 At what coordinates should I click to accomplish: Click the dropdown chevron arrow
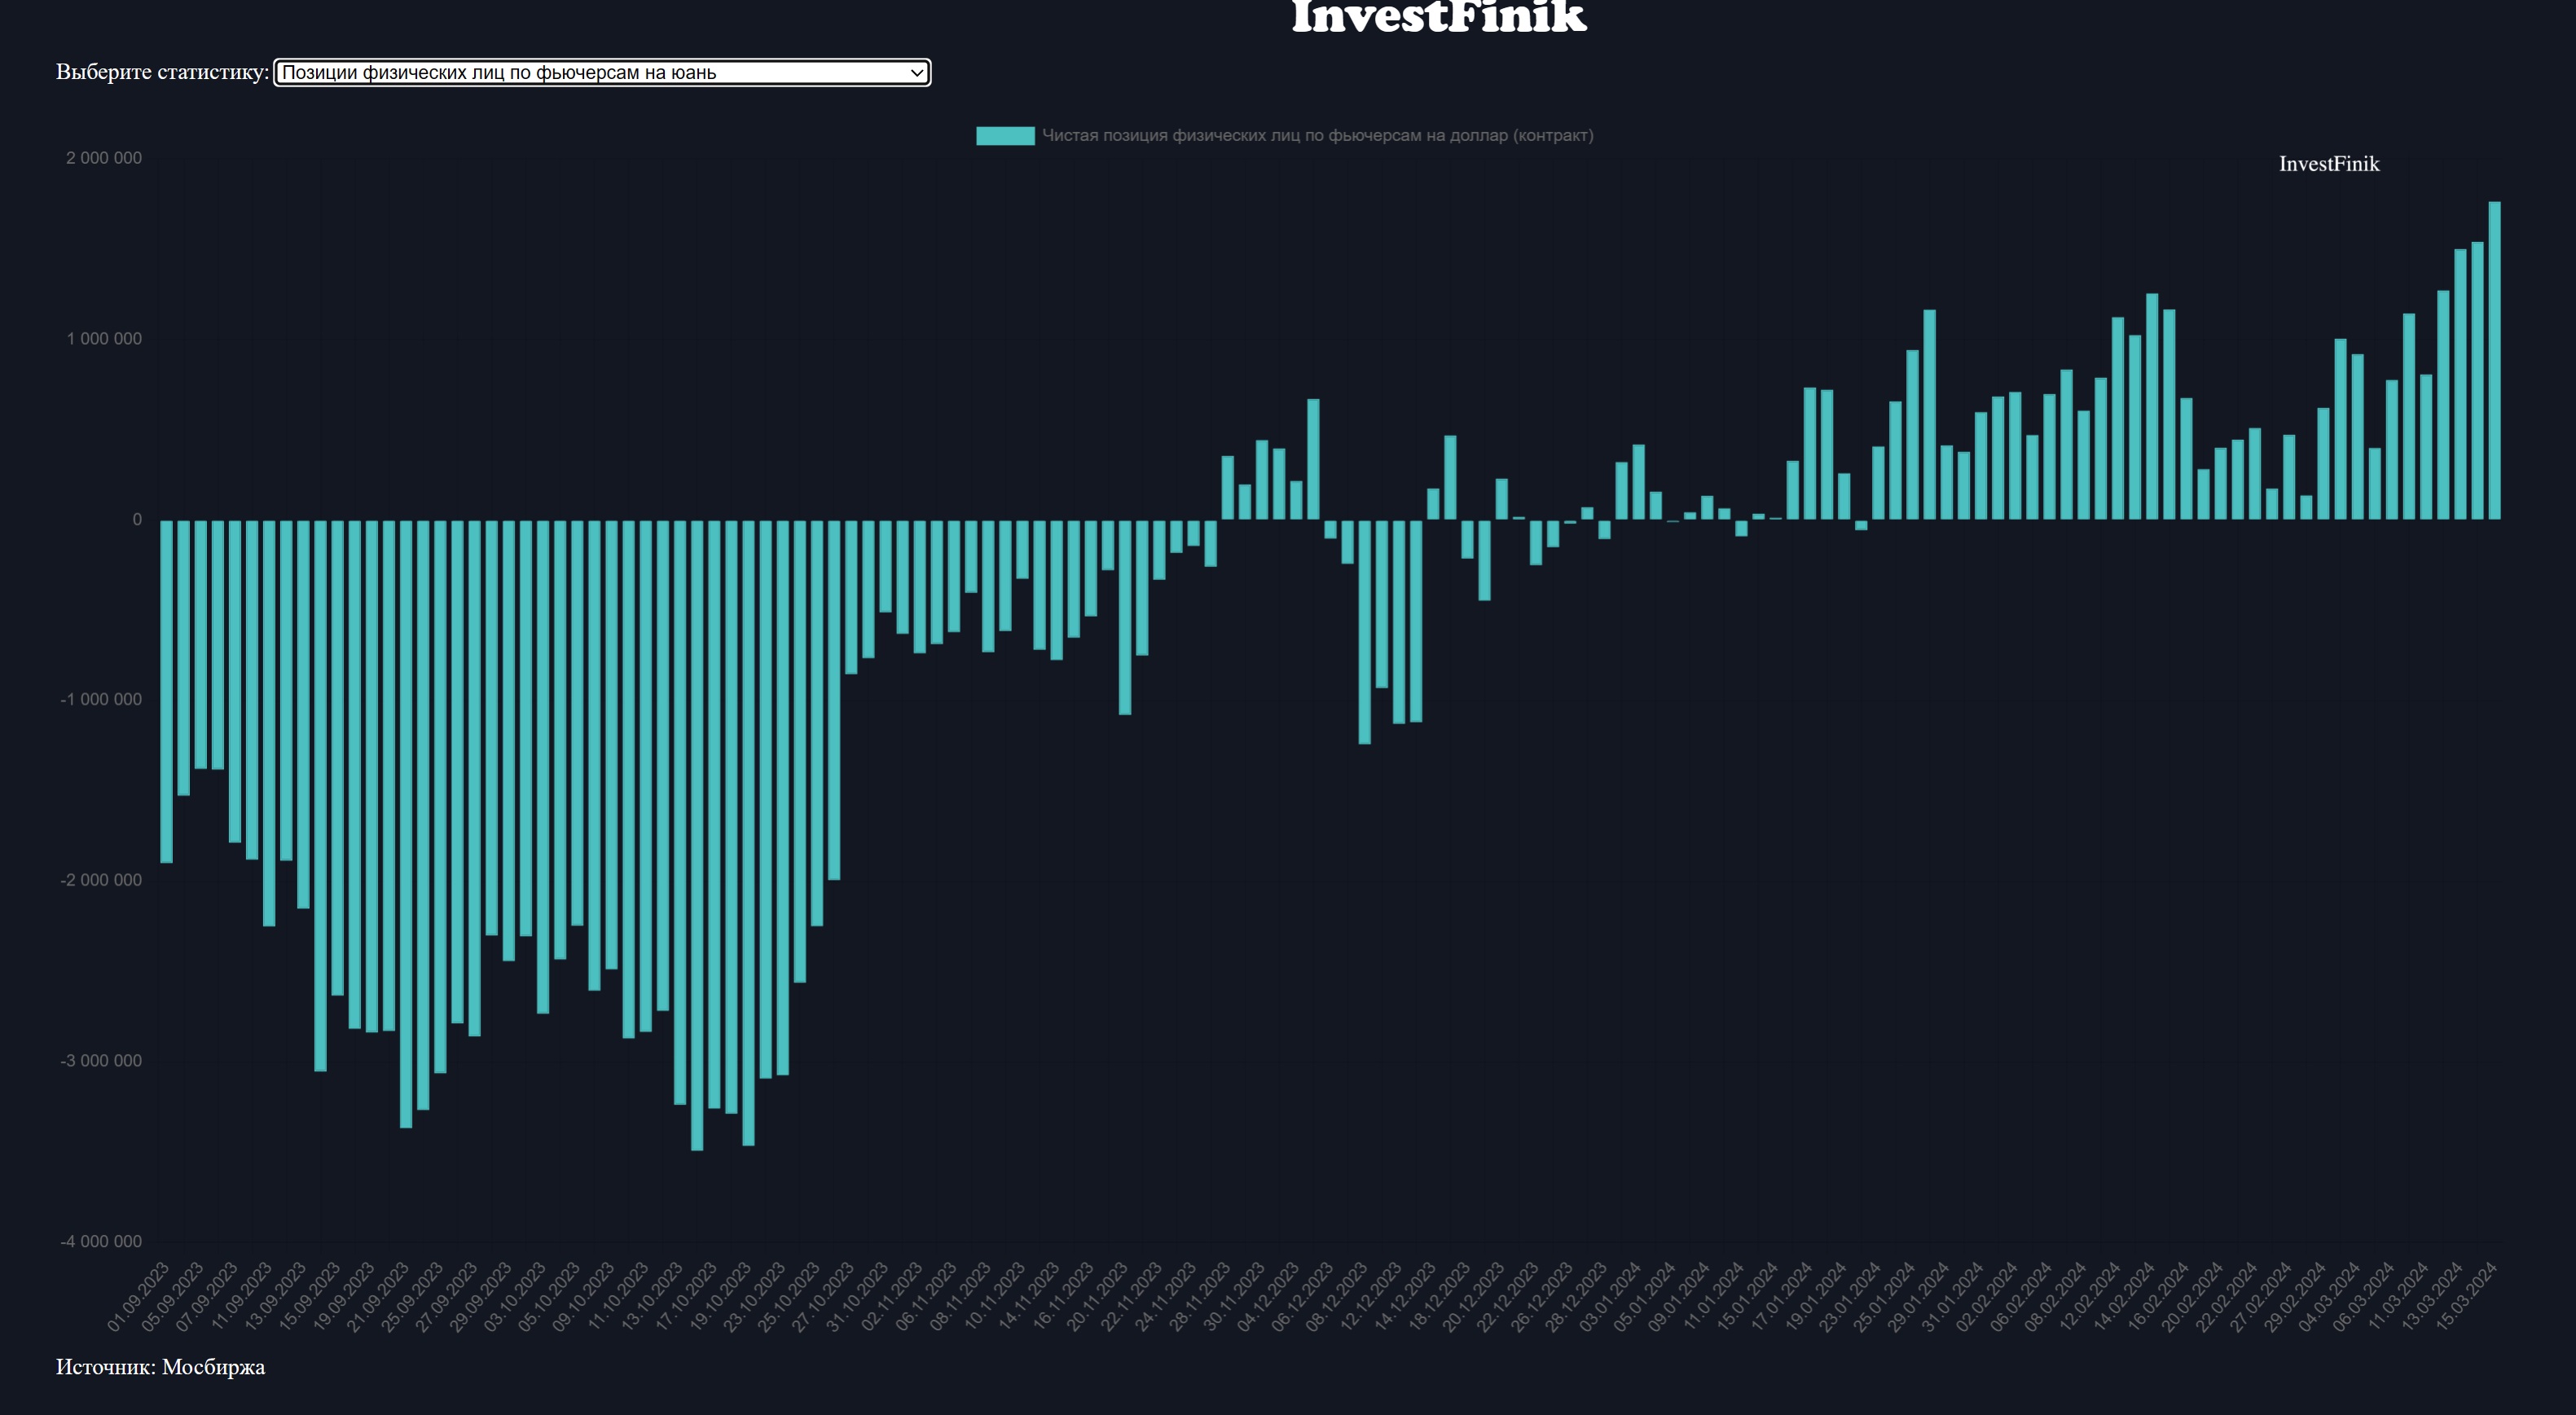(916, 72)
